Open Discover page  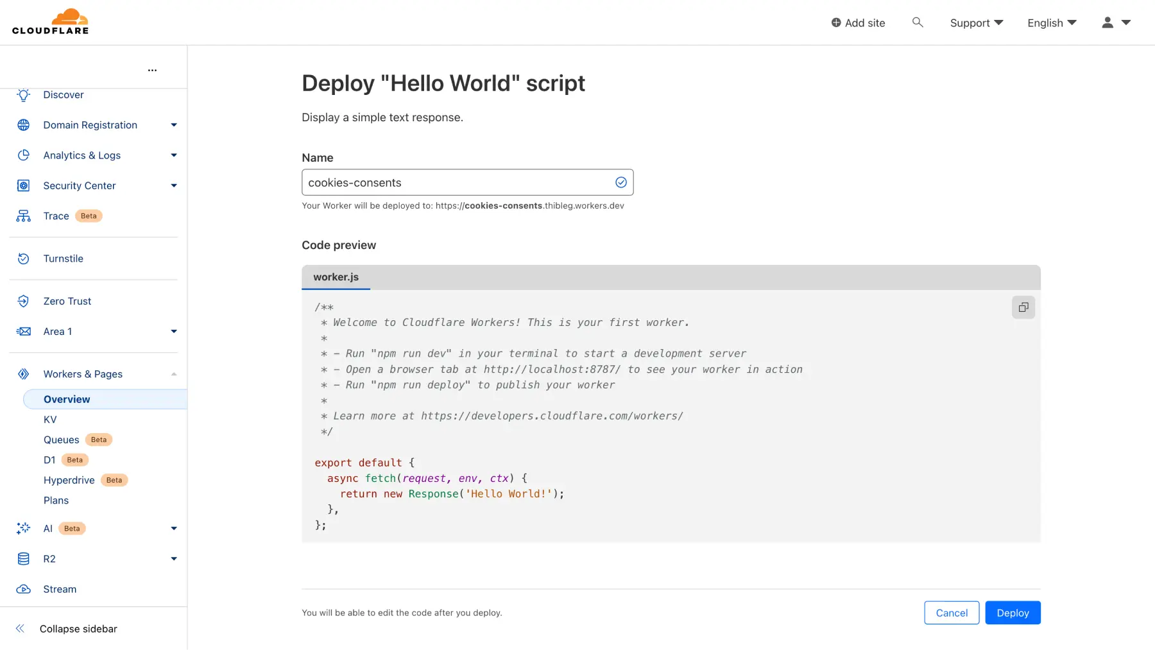click(64, 95)
